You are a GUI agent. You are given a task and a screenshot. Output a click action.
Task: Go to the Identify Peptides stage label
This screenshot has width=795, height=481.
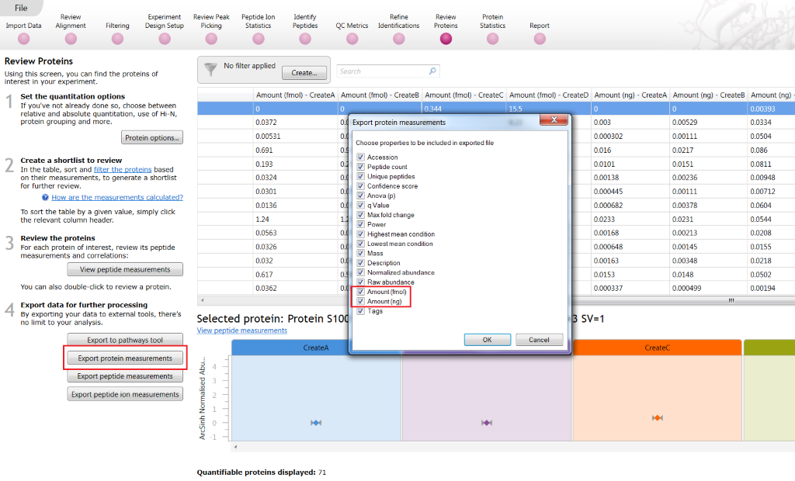click(305, 21)
